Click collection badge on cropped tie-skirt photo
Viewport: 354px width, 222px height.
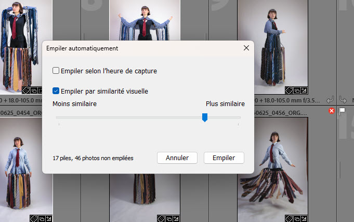[169, 218]
